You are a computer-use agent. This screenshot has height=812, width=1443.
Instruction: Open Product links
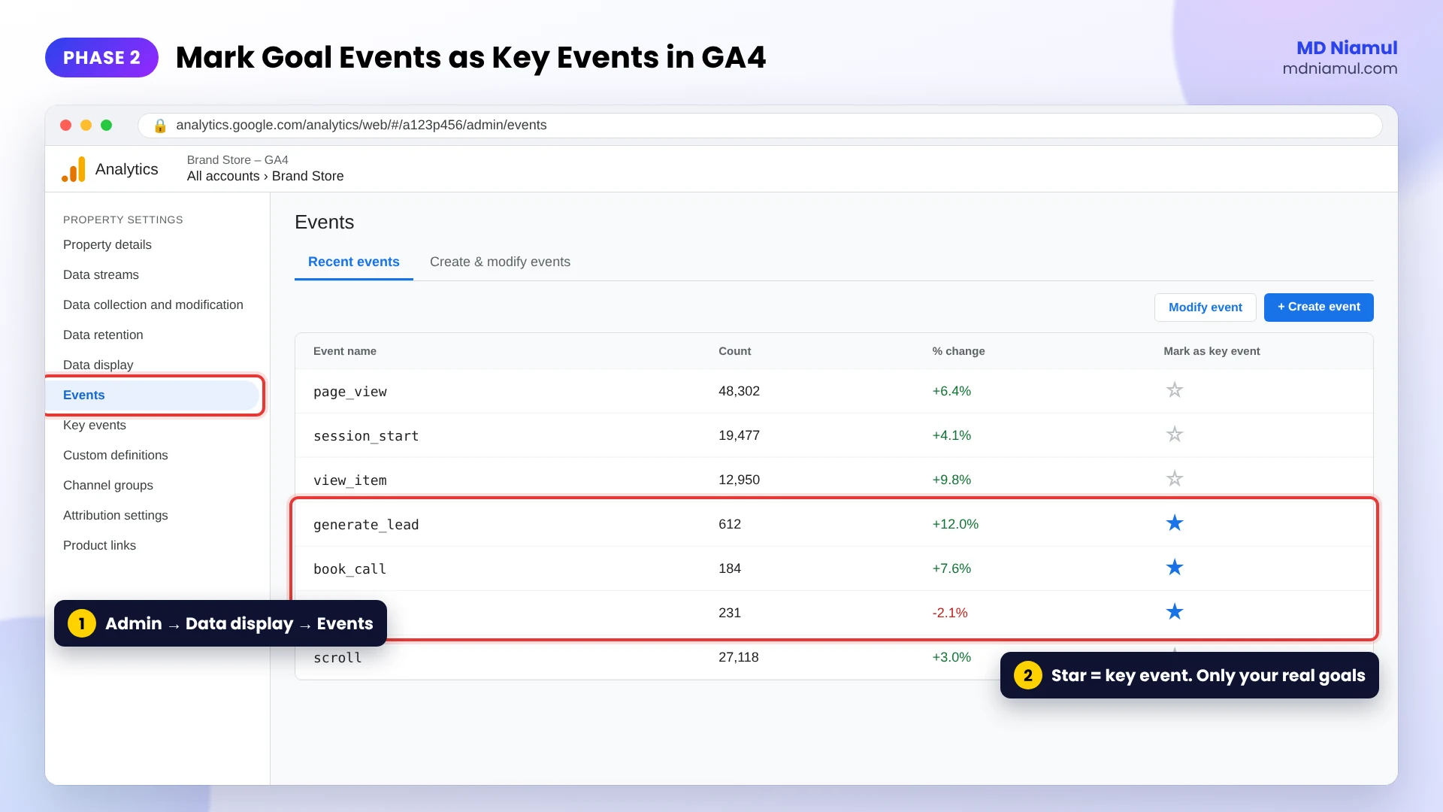99,545
